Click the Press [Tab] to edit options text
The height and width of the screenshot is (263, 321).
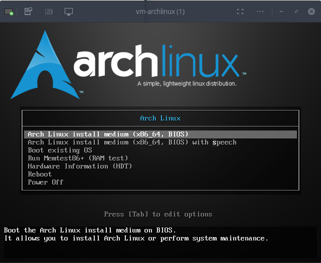point(158,214)
